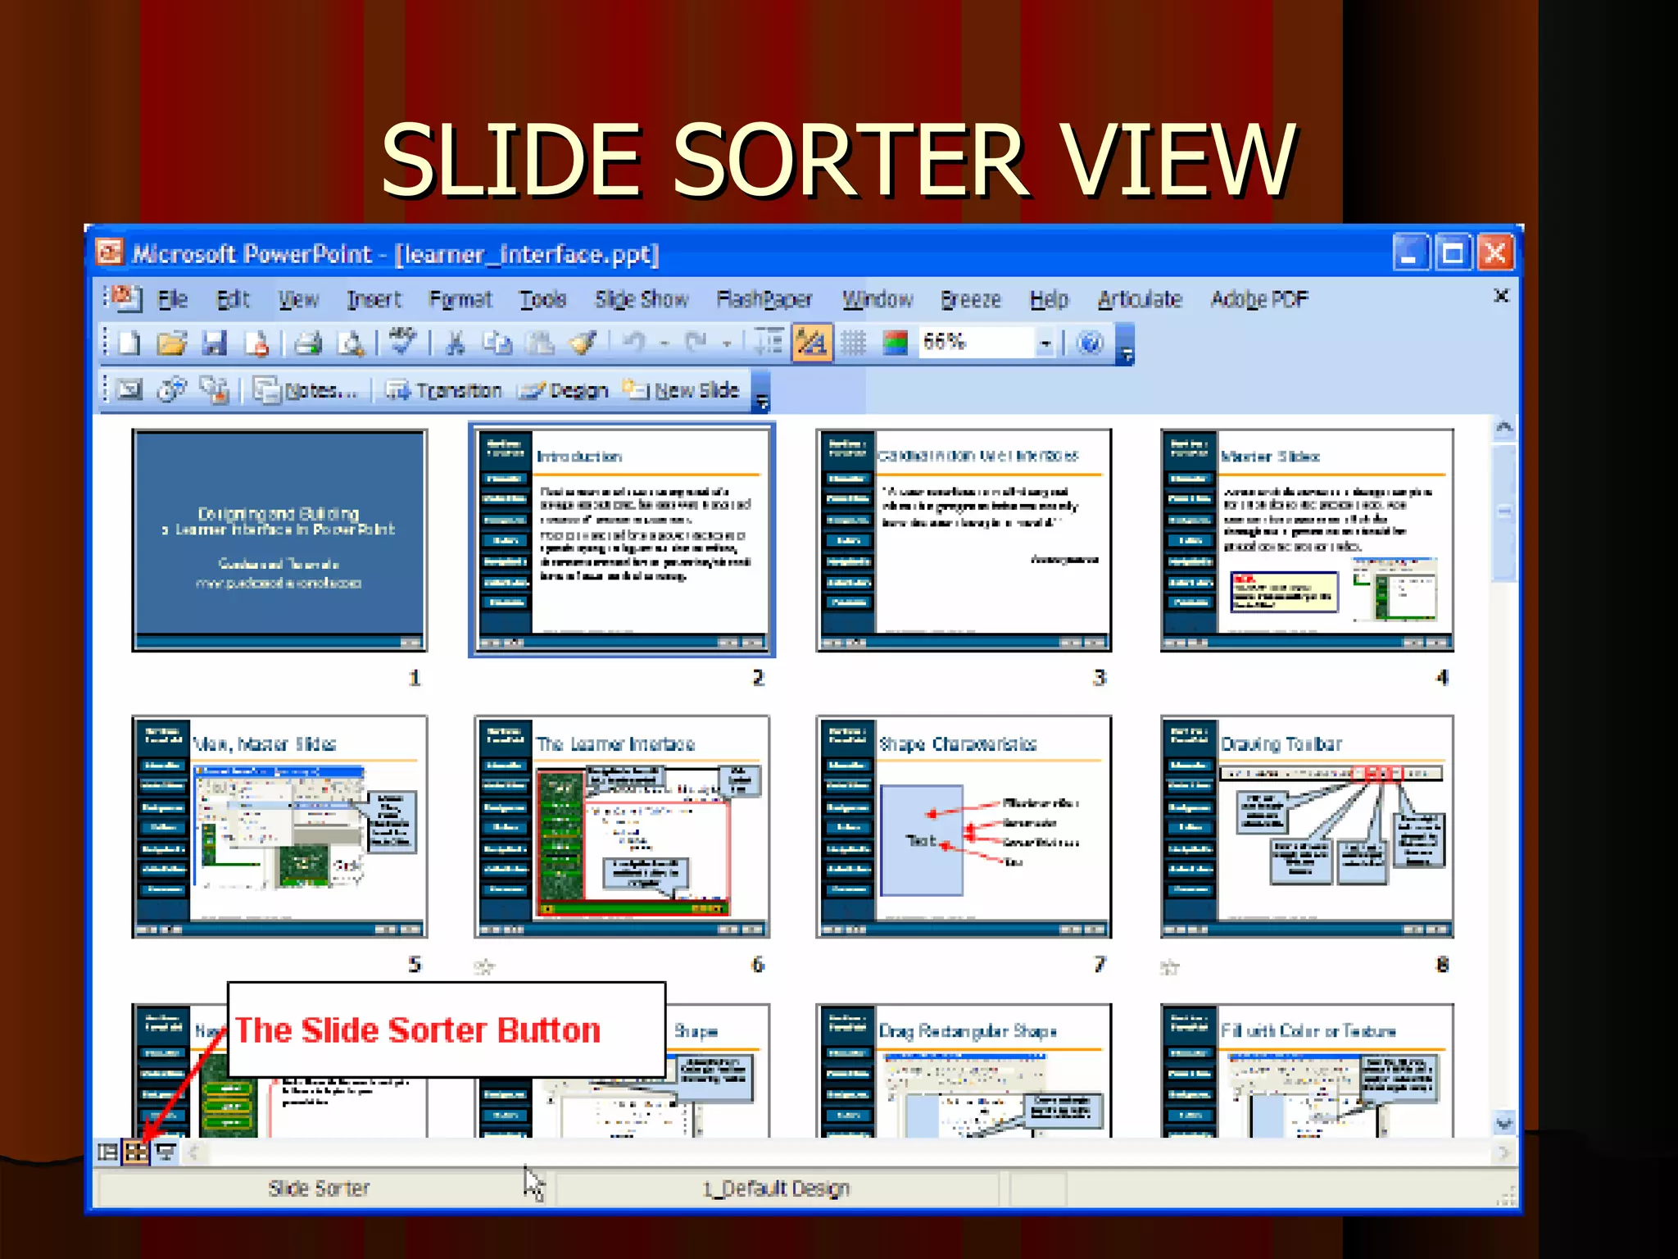Open the Adobe PDF menu
The width and height of the screenshot is (1678, 1259).
point(1259,299)
